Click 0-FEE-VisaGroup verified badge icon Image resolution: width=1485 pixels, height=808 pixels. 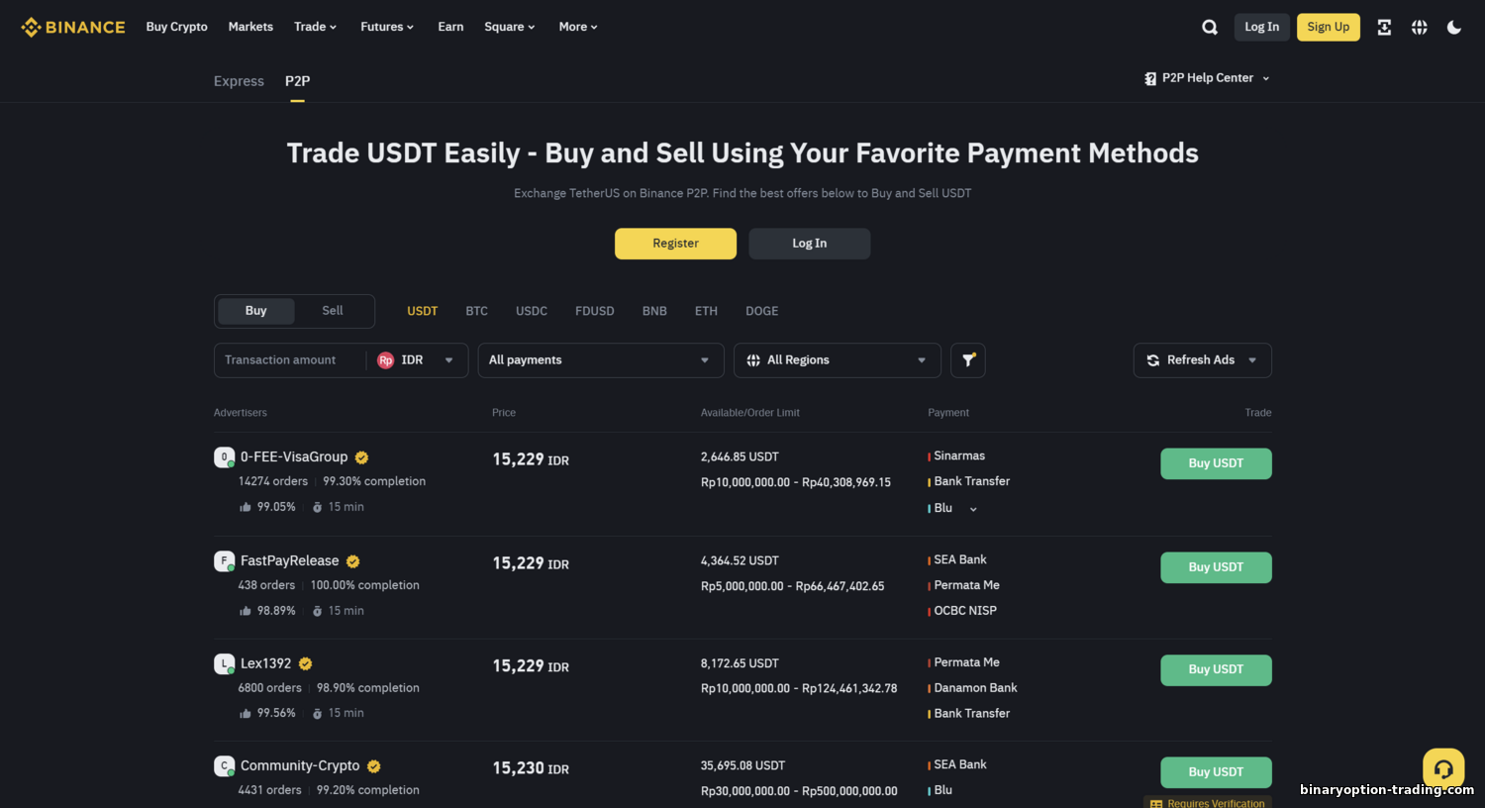point(362,457)
